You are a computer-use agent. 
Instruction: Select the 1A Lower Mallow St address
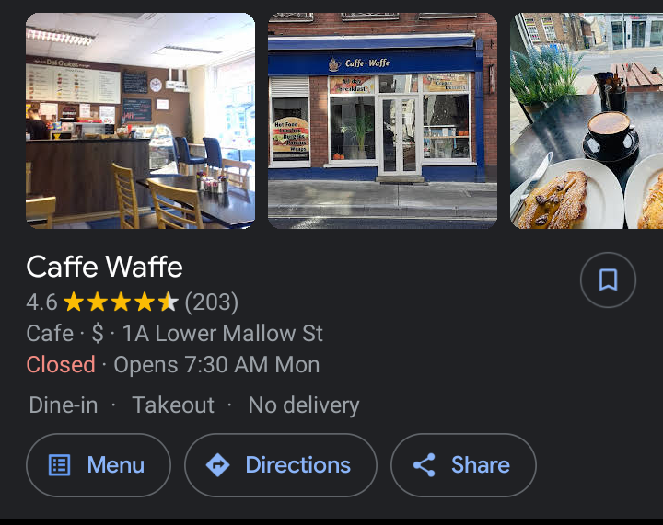coord(223,333)
